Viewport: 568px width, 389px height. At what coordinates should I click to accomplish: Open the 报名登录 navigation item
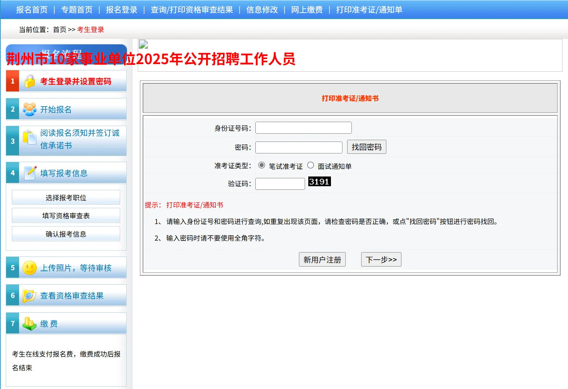click(122, 10)
